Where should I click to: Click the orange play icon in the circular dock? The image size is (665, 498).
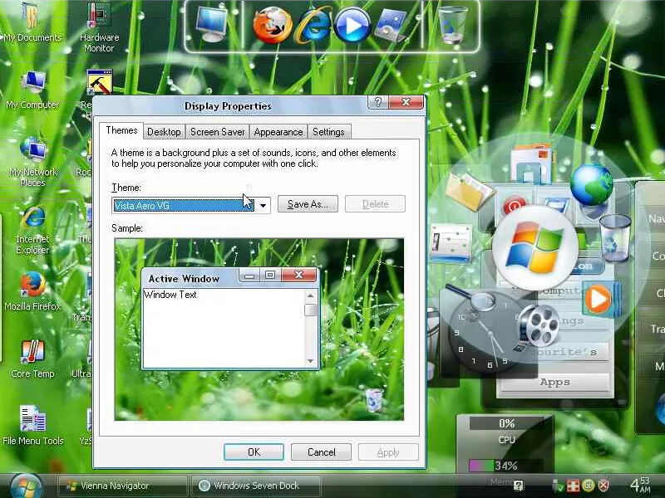coord(600,299)
